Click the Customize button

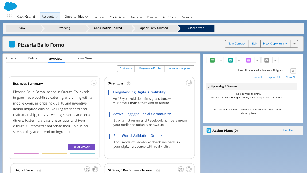126,69
